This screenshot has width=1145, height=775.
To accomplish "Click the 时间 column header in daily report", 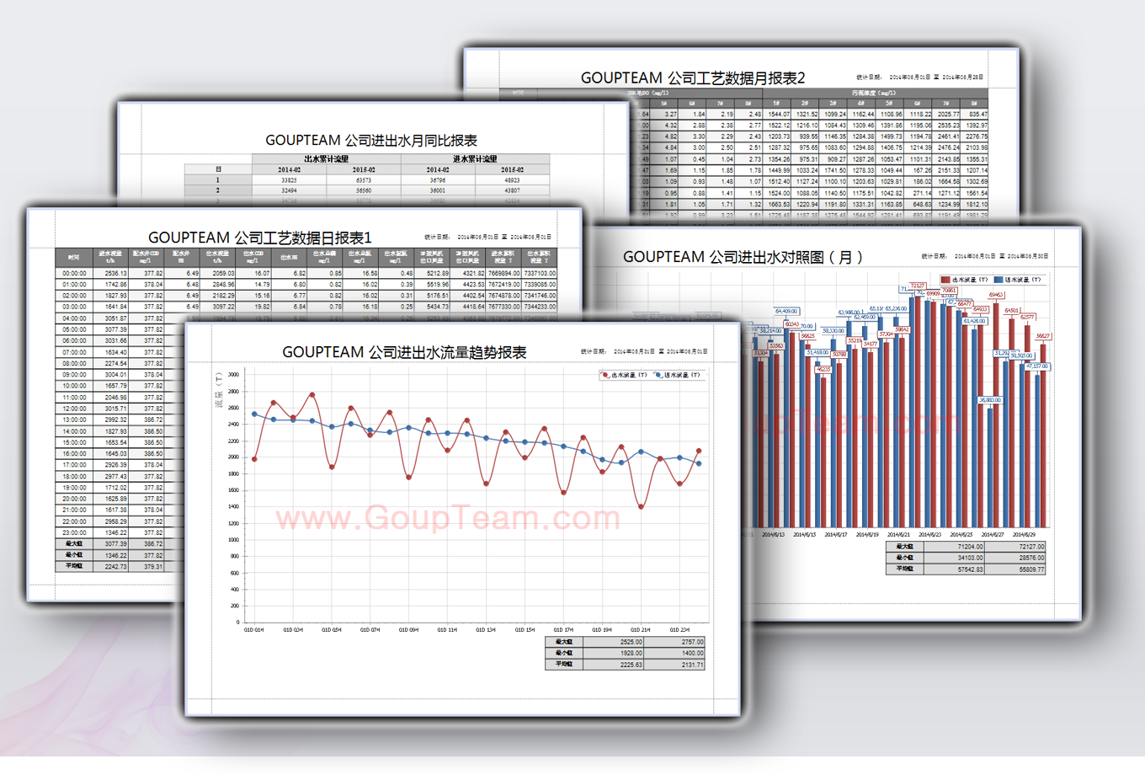I will click(74, 258).
